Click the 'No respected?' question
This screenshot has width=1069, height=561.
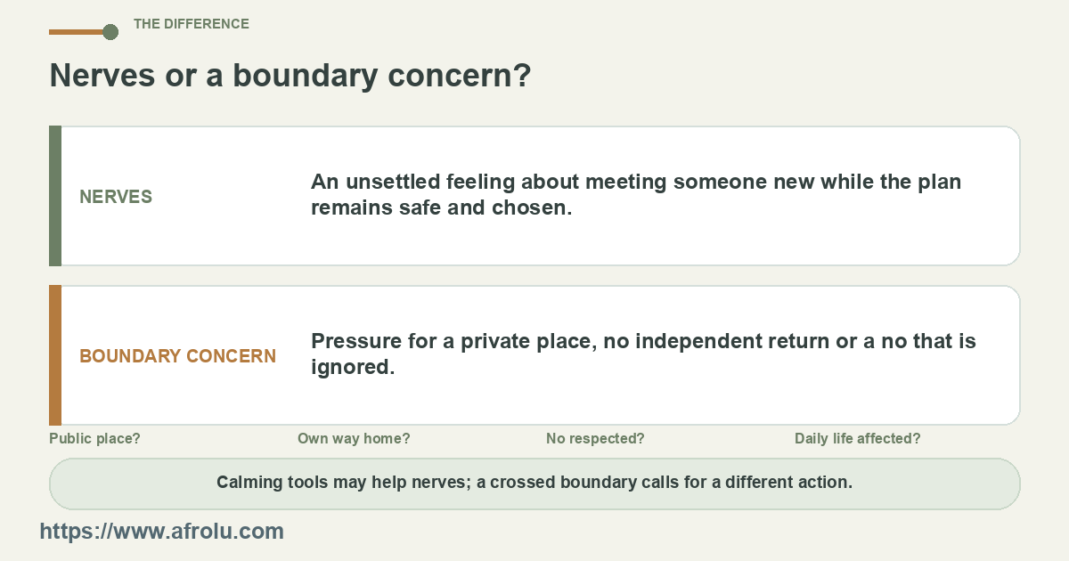tap(595, 439)
